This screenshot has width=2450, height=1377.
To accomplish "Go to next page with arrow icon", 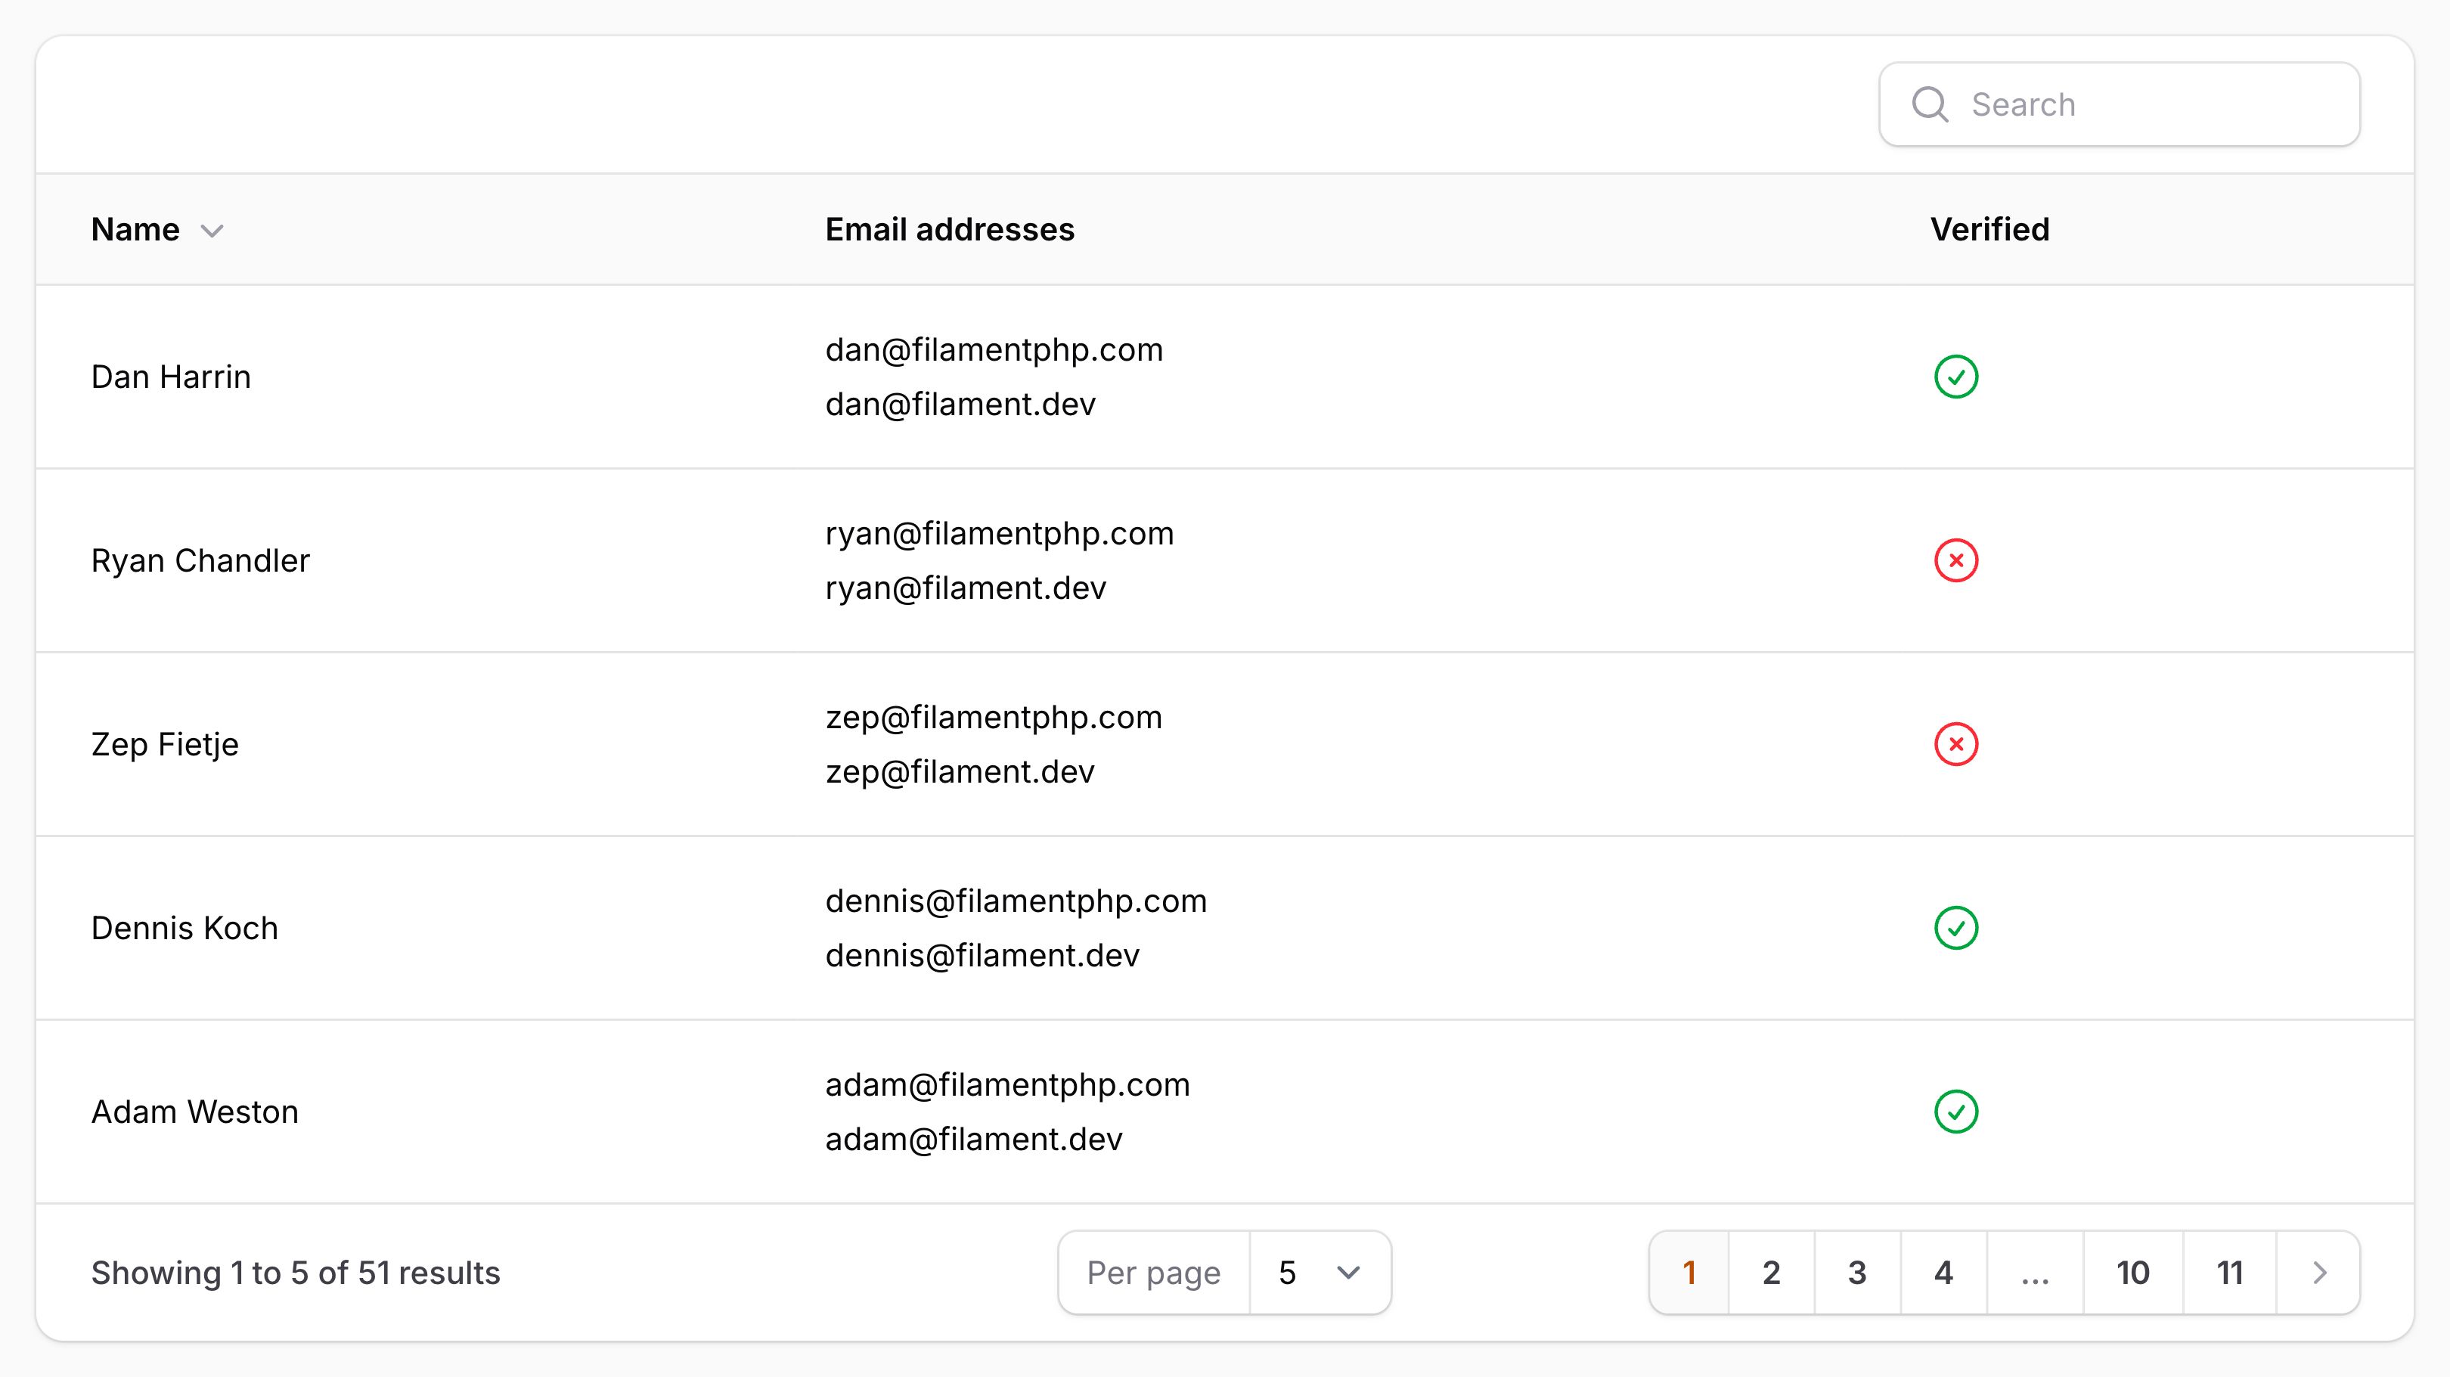I will point(2318,1273).
